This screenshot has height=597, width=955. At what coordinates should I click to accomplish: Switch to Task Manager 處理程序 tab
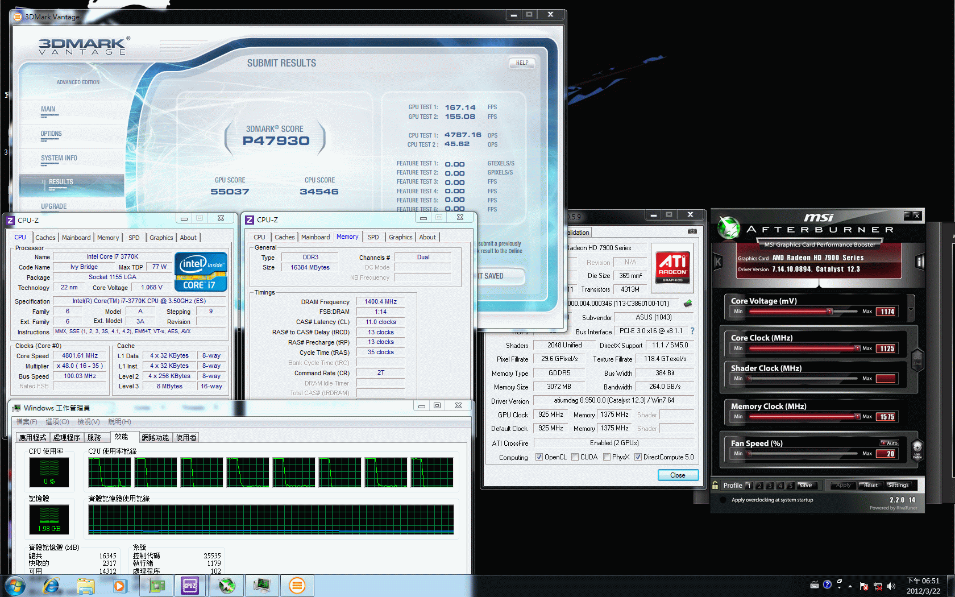[67, 437]
